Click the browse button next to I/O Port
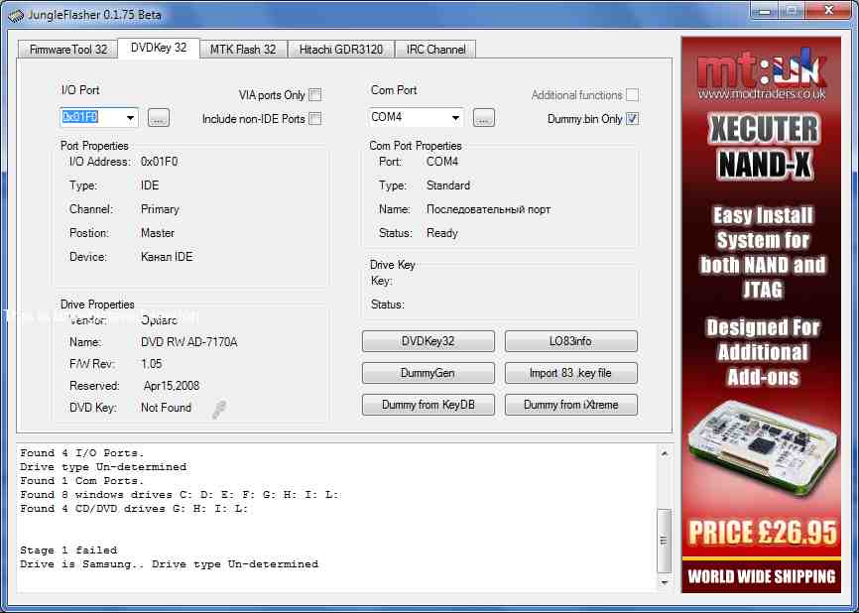Screen dimensions: 859x613 coord(159,118)
